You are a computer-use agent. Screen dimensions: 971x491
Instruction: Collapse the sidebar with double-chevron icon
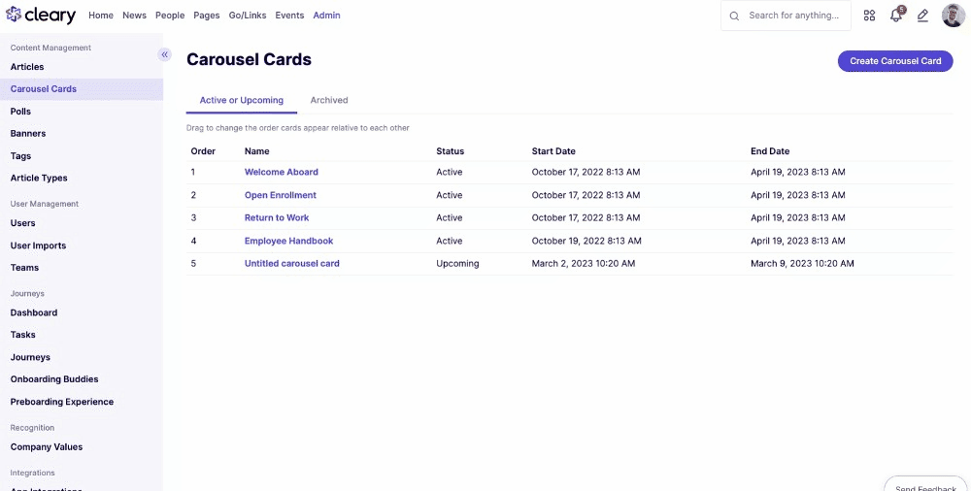pos(165,54)
